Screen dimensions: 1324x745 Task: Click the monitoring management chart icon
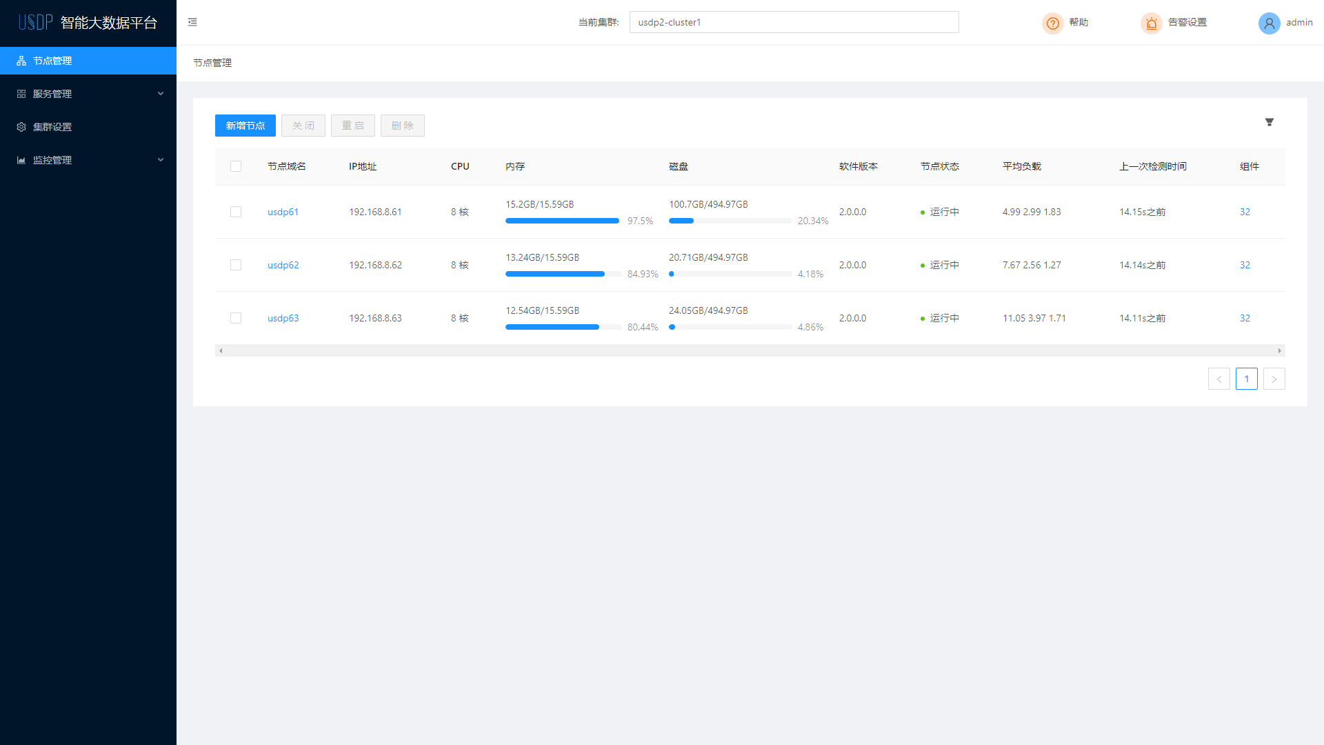pyautogui.click(x=21, y=160)
